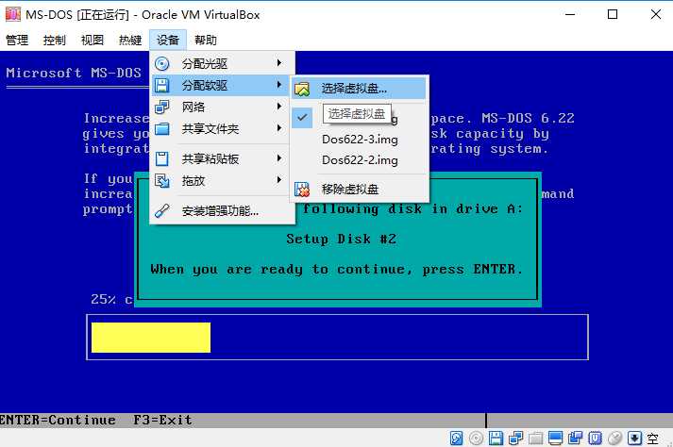673x447 pixels.
Task: Open the 帮助 menu
Action: [206, 41]
